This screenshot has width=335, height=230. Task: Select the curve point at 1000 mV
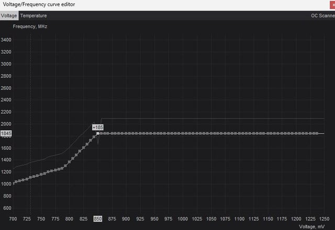pos(183,134)
